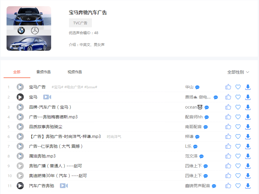
Task: Message 南哥配音 via chat icon
Action: 206,127
